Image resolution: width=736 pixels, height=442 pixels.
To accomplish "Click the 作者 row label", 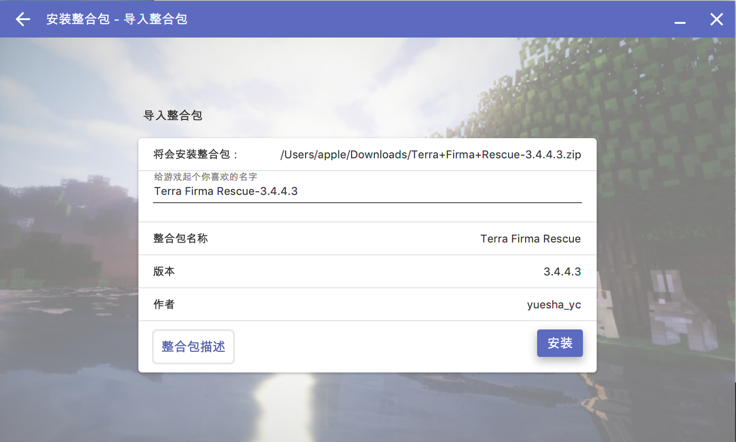I will [x=164, y=304].
